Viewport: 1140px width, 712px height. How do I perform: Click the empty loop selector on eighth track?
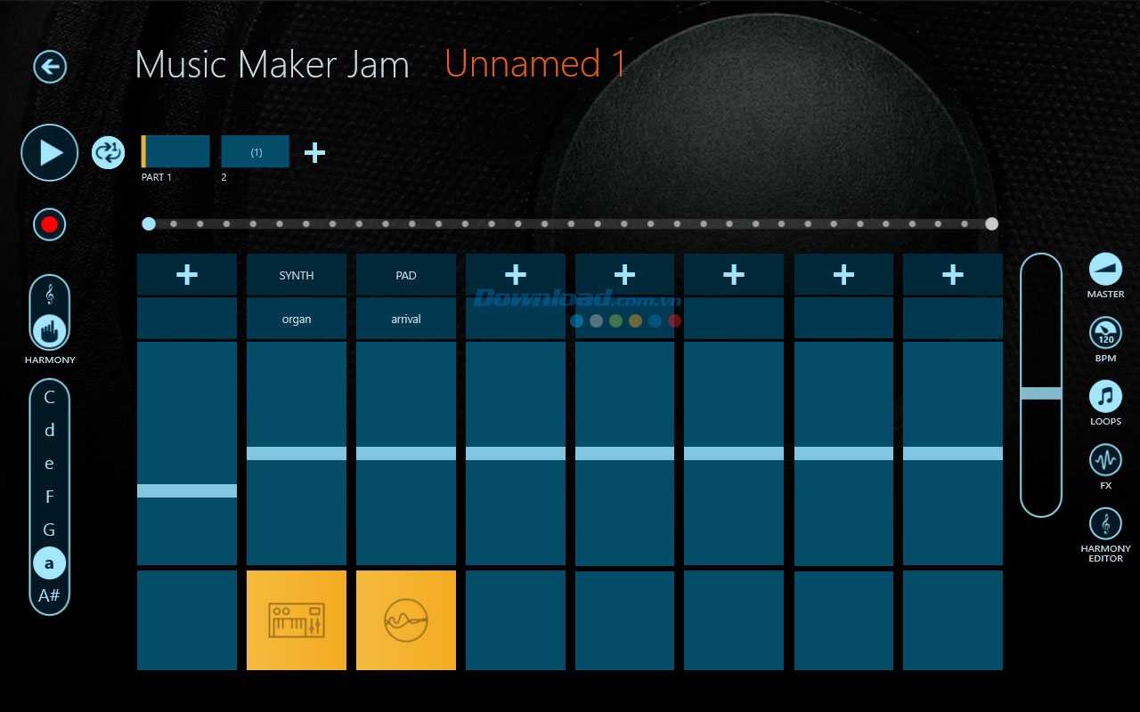pos(953,319)
